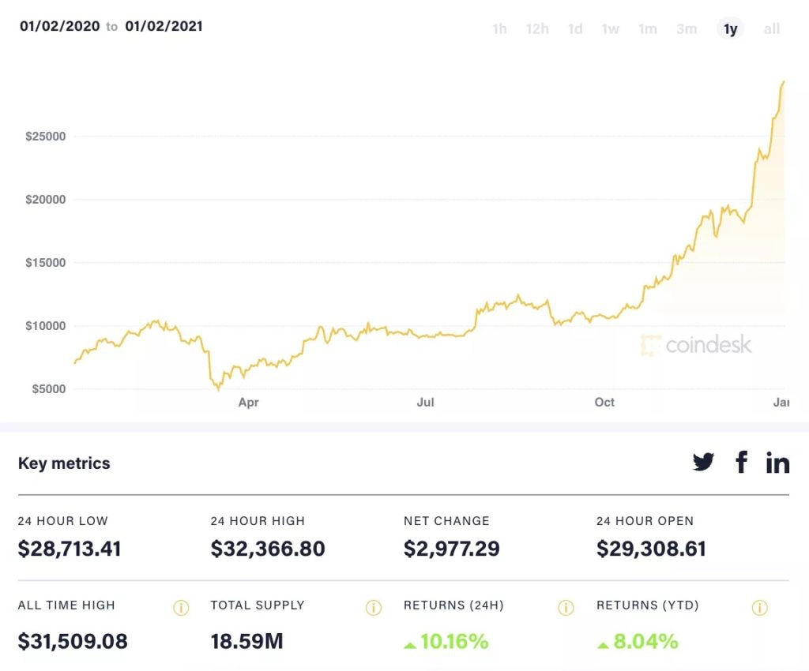Viewport: 809px width, 671px height.
Task: Open Returns (24H) info icon
Action: point(566,608)
